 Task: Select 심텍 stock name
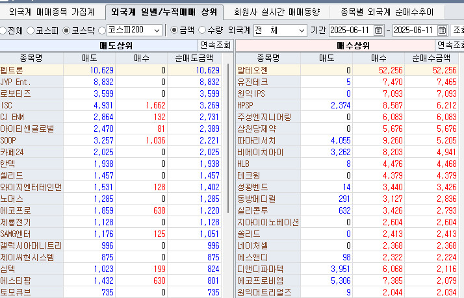click(8, 269)
